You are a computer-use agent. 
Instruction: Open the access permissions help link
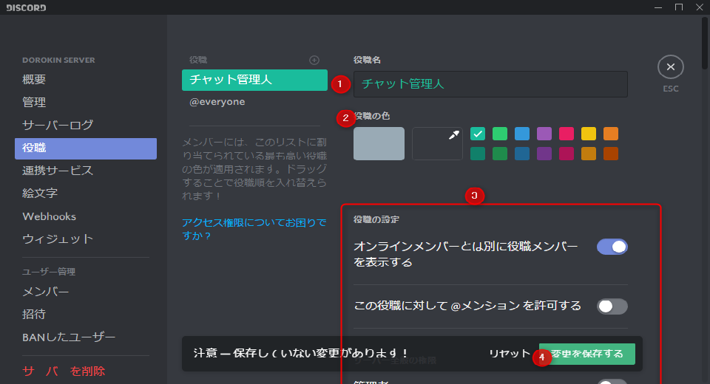point(254,230)
